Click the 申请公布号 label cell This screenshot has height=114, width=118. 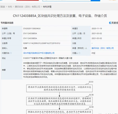point(12,38)
